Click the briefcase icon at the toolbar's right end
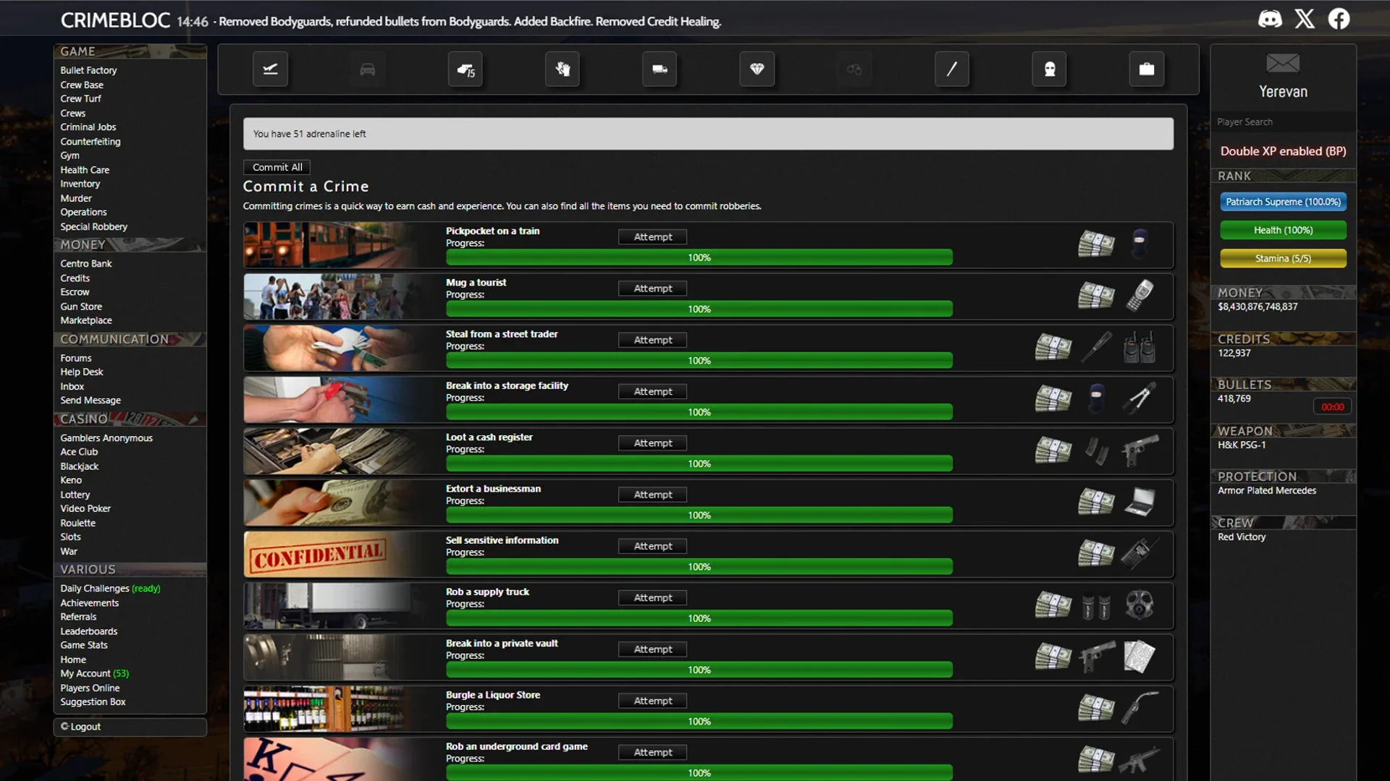The height and width of the screenshot is (781, 1390). point(1147,69)
